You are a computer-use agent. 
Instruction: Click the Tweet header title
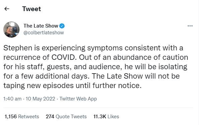coord(32,9)
